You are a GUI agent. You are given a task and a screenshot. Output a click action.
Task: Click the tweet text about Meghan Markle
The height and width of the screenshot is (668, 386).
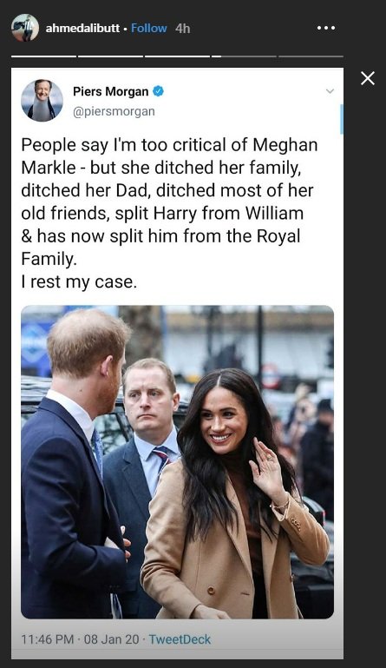point(170,213)
